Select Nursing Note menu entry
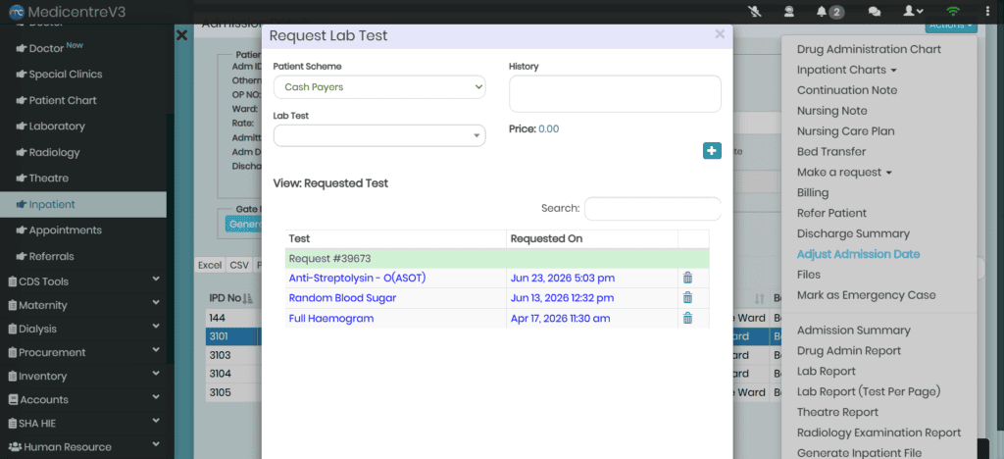 point(831,111)
